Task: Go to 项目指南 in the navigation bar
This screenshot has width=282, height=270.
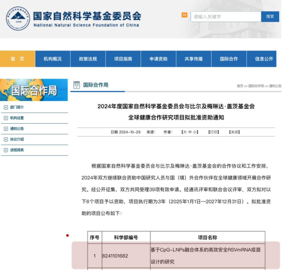Action: (123, 59)
